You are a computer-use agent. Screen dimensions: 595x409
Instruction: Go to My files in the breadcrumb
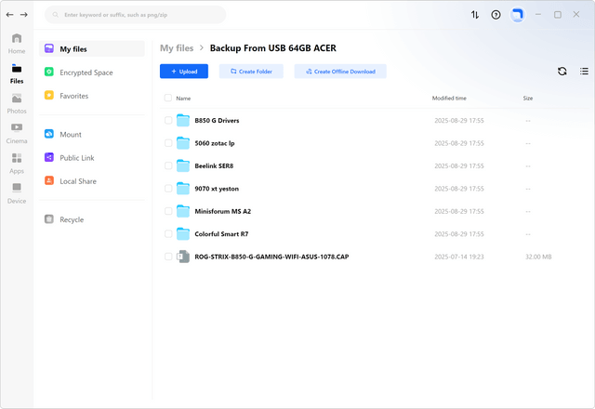pyautogui.click(x=177, y=48)
